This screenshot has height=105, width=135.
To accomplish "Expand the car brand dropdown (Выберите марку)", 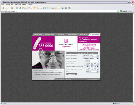I will tap(91, 56).
